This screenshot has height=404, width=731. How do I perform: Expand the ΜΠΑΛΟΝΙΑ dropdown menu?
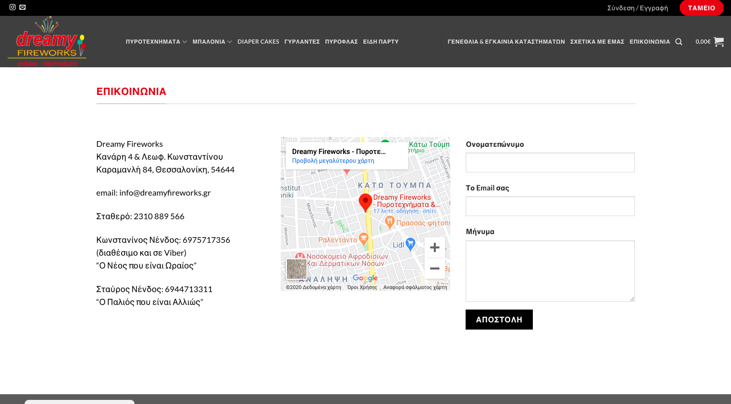pyautogui.click(x=212, y=42)
